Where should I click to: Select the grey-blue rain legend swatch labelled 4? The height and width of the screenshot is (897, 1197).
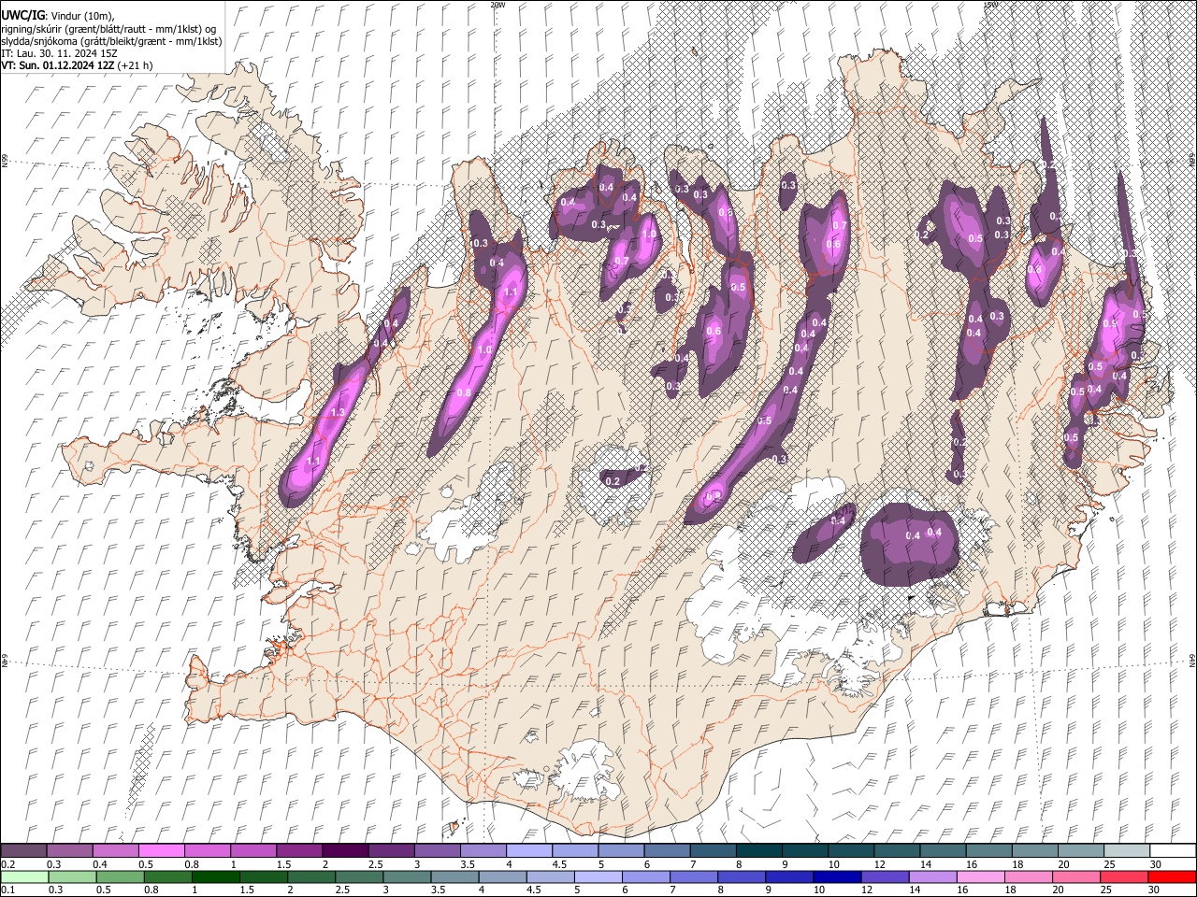[x=502, y=876]
